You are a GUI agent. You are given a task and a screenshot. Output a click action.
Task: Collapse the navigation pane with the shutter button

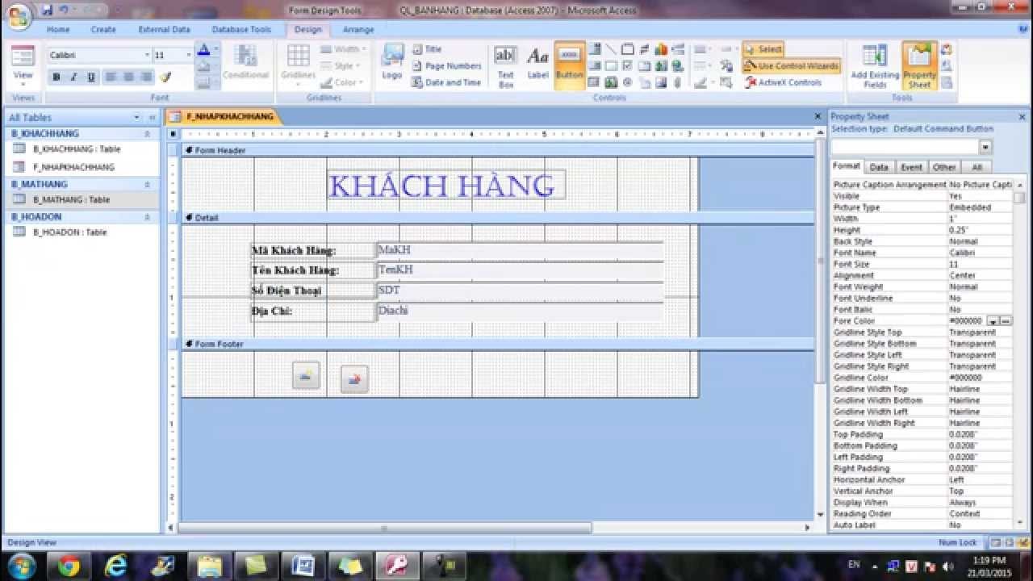coord(152,118)
